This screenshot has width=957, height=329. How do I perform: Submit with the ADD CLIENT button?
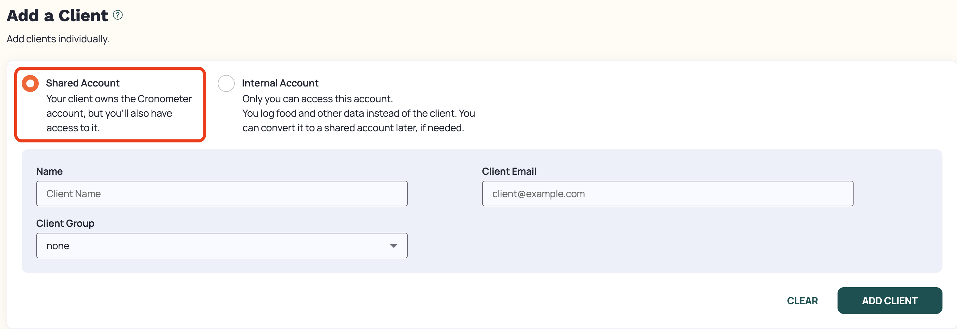click(x=890, y=300)
